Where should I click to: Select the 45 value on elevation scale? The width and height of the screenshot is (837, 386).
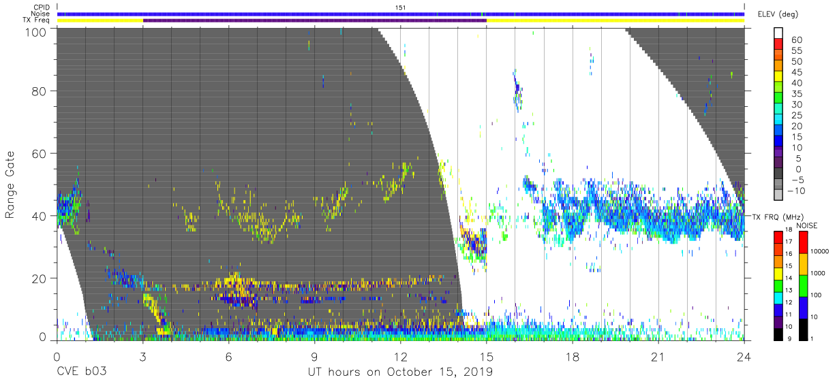click(x=796, y=72)
